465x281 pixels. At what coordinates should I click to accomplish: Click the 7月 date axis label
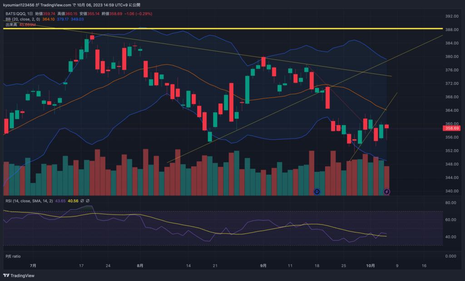(33, 266)
